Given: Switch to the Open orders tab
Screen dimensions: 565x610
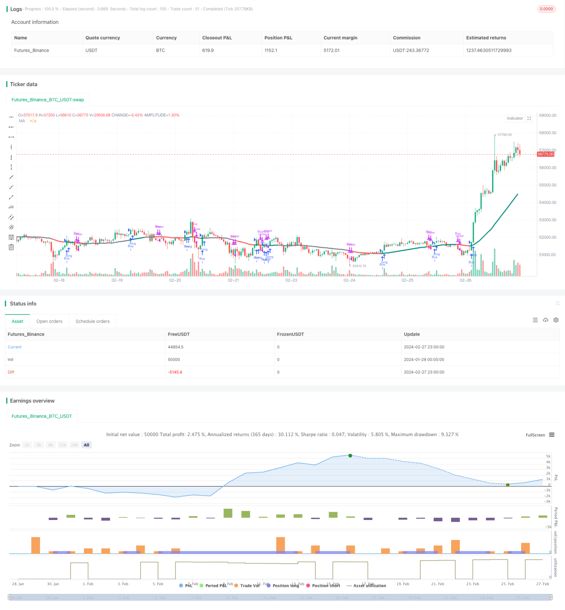Looking at the screenshot, I should tap(50, 321).
